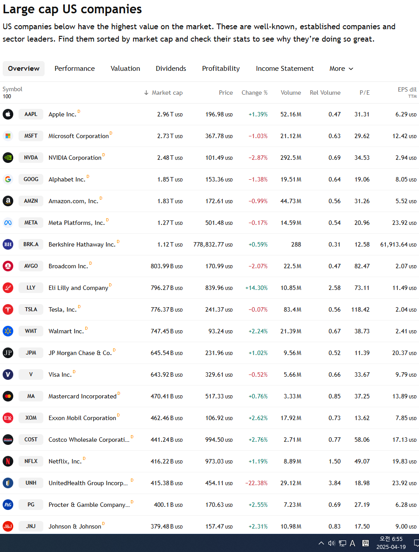Click the Amazon logo icon
Viewport: 419px width, 552px height.
click(x=8, y=201)
